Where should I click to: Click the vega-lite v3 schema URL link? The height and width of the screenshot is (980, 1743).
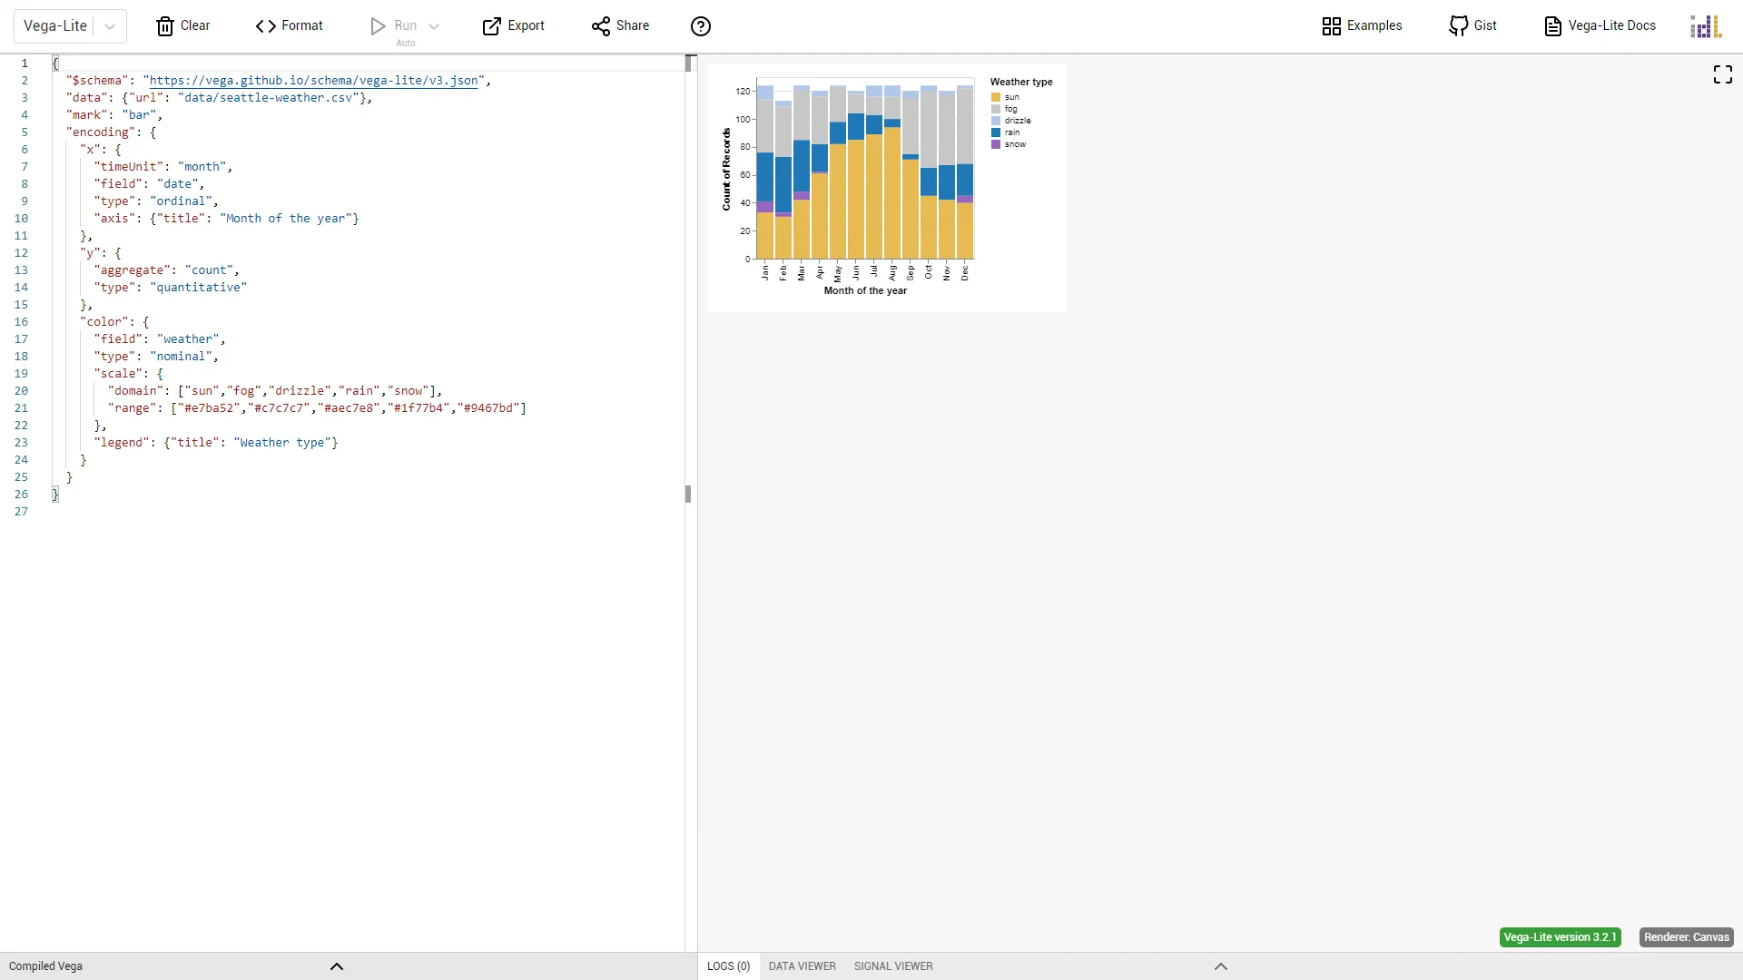click(313, 81)
